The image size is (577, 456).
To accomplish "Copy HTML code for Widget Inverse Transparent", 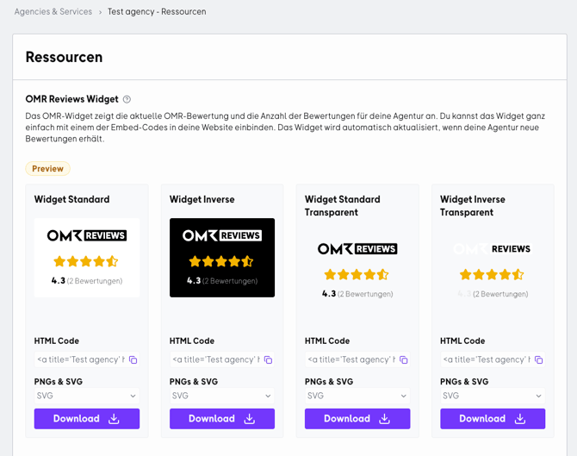I will click(539, 359).
